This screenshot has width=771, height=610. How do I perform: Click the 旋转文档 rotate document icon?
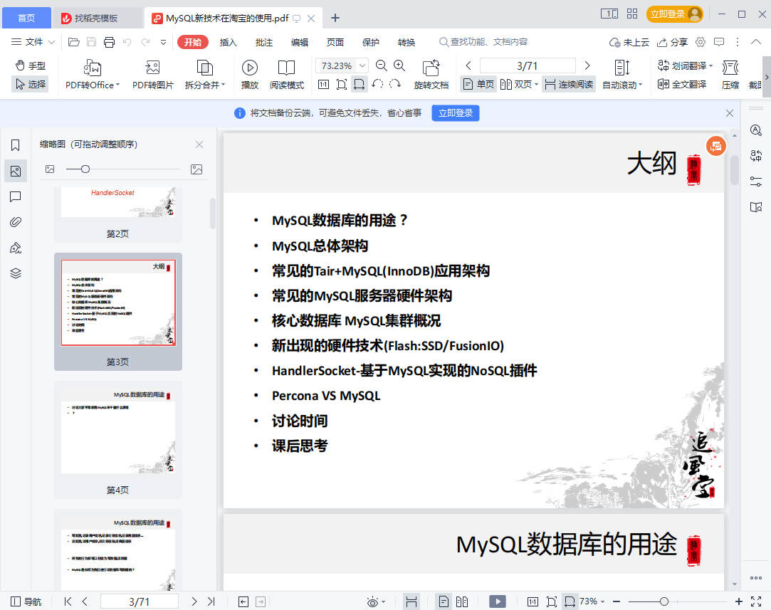[x=431, y=68]
